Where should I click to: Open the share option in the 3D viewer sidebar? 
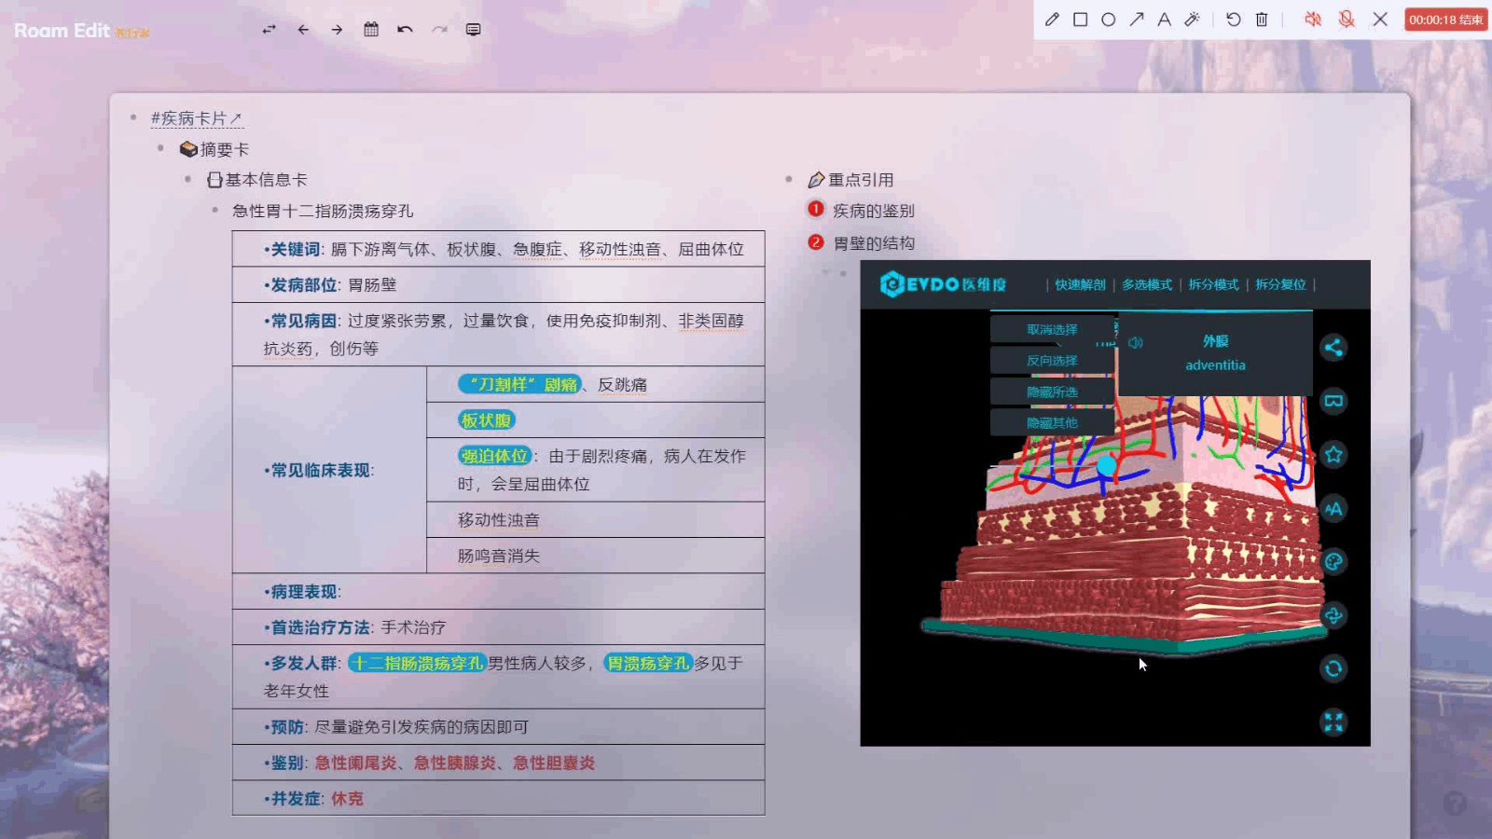1334,348
